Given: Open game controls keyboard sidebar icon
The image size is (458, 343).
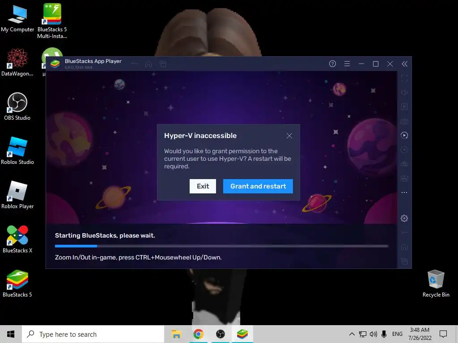Looking at the screenshot, I should click(x=404, y=121).
